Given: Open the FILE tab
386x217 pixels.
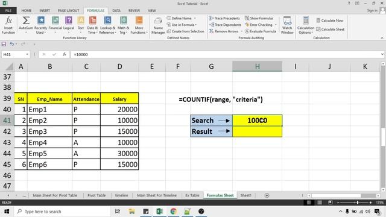Looking at the screenshot, I should click(8, 11).
